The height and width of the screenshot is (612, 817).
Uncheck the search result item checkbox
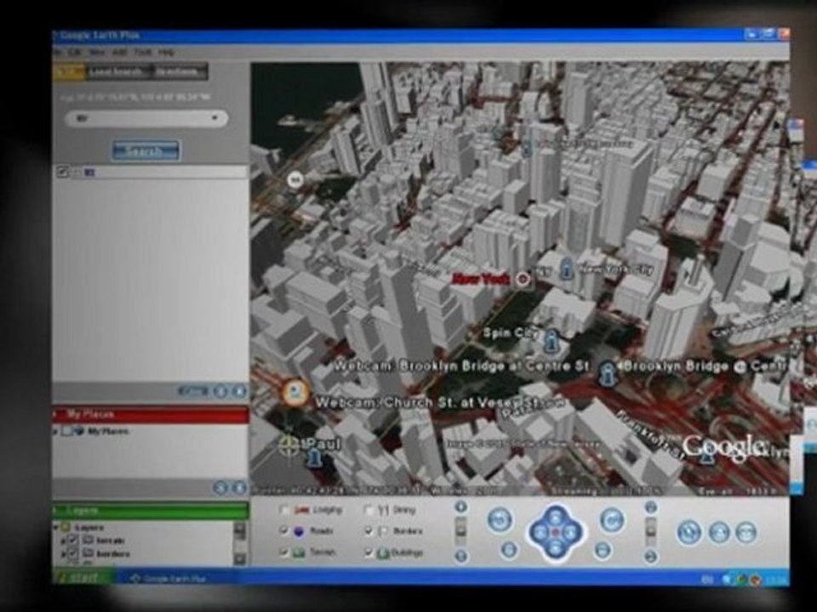[x=62, y=171]
